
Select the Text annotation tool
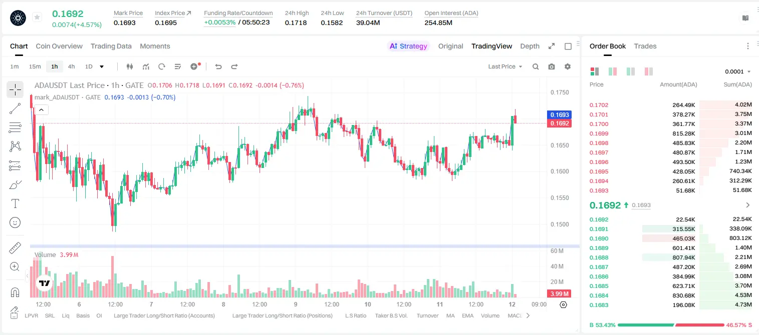point(15,203)
